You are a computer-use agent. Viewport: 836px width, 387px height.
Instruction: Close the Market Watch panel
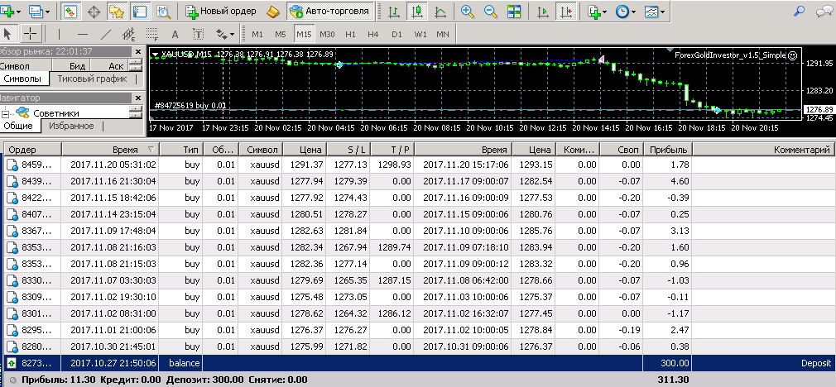pyautogui.click(x=138, y=51)
